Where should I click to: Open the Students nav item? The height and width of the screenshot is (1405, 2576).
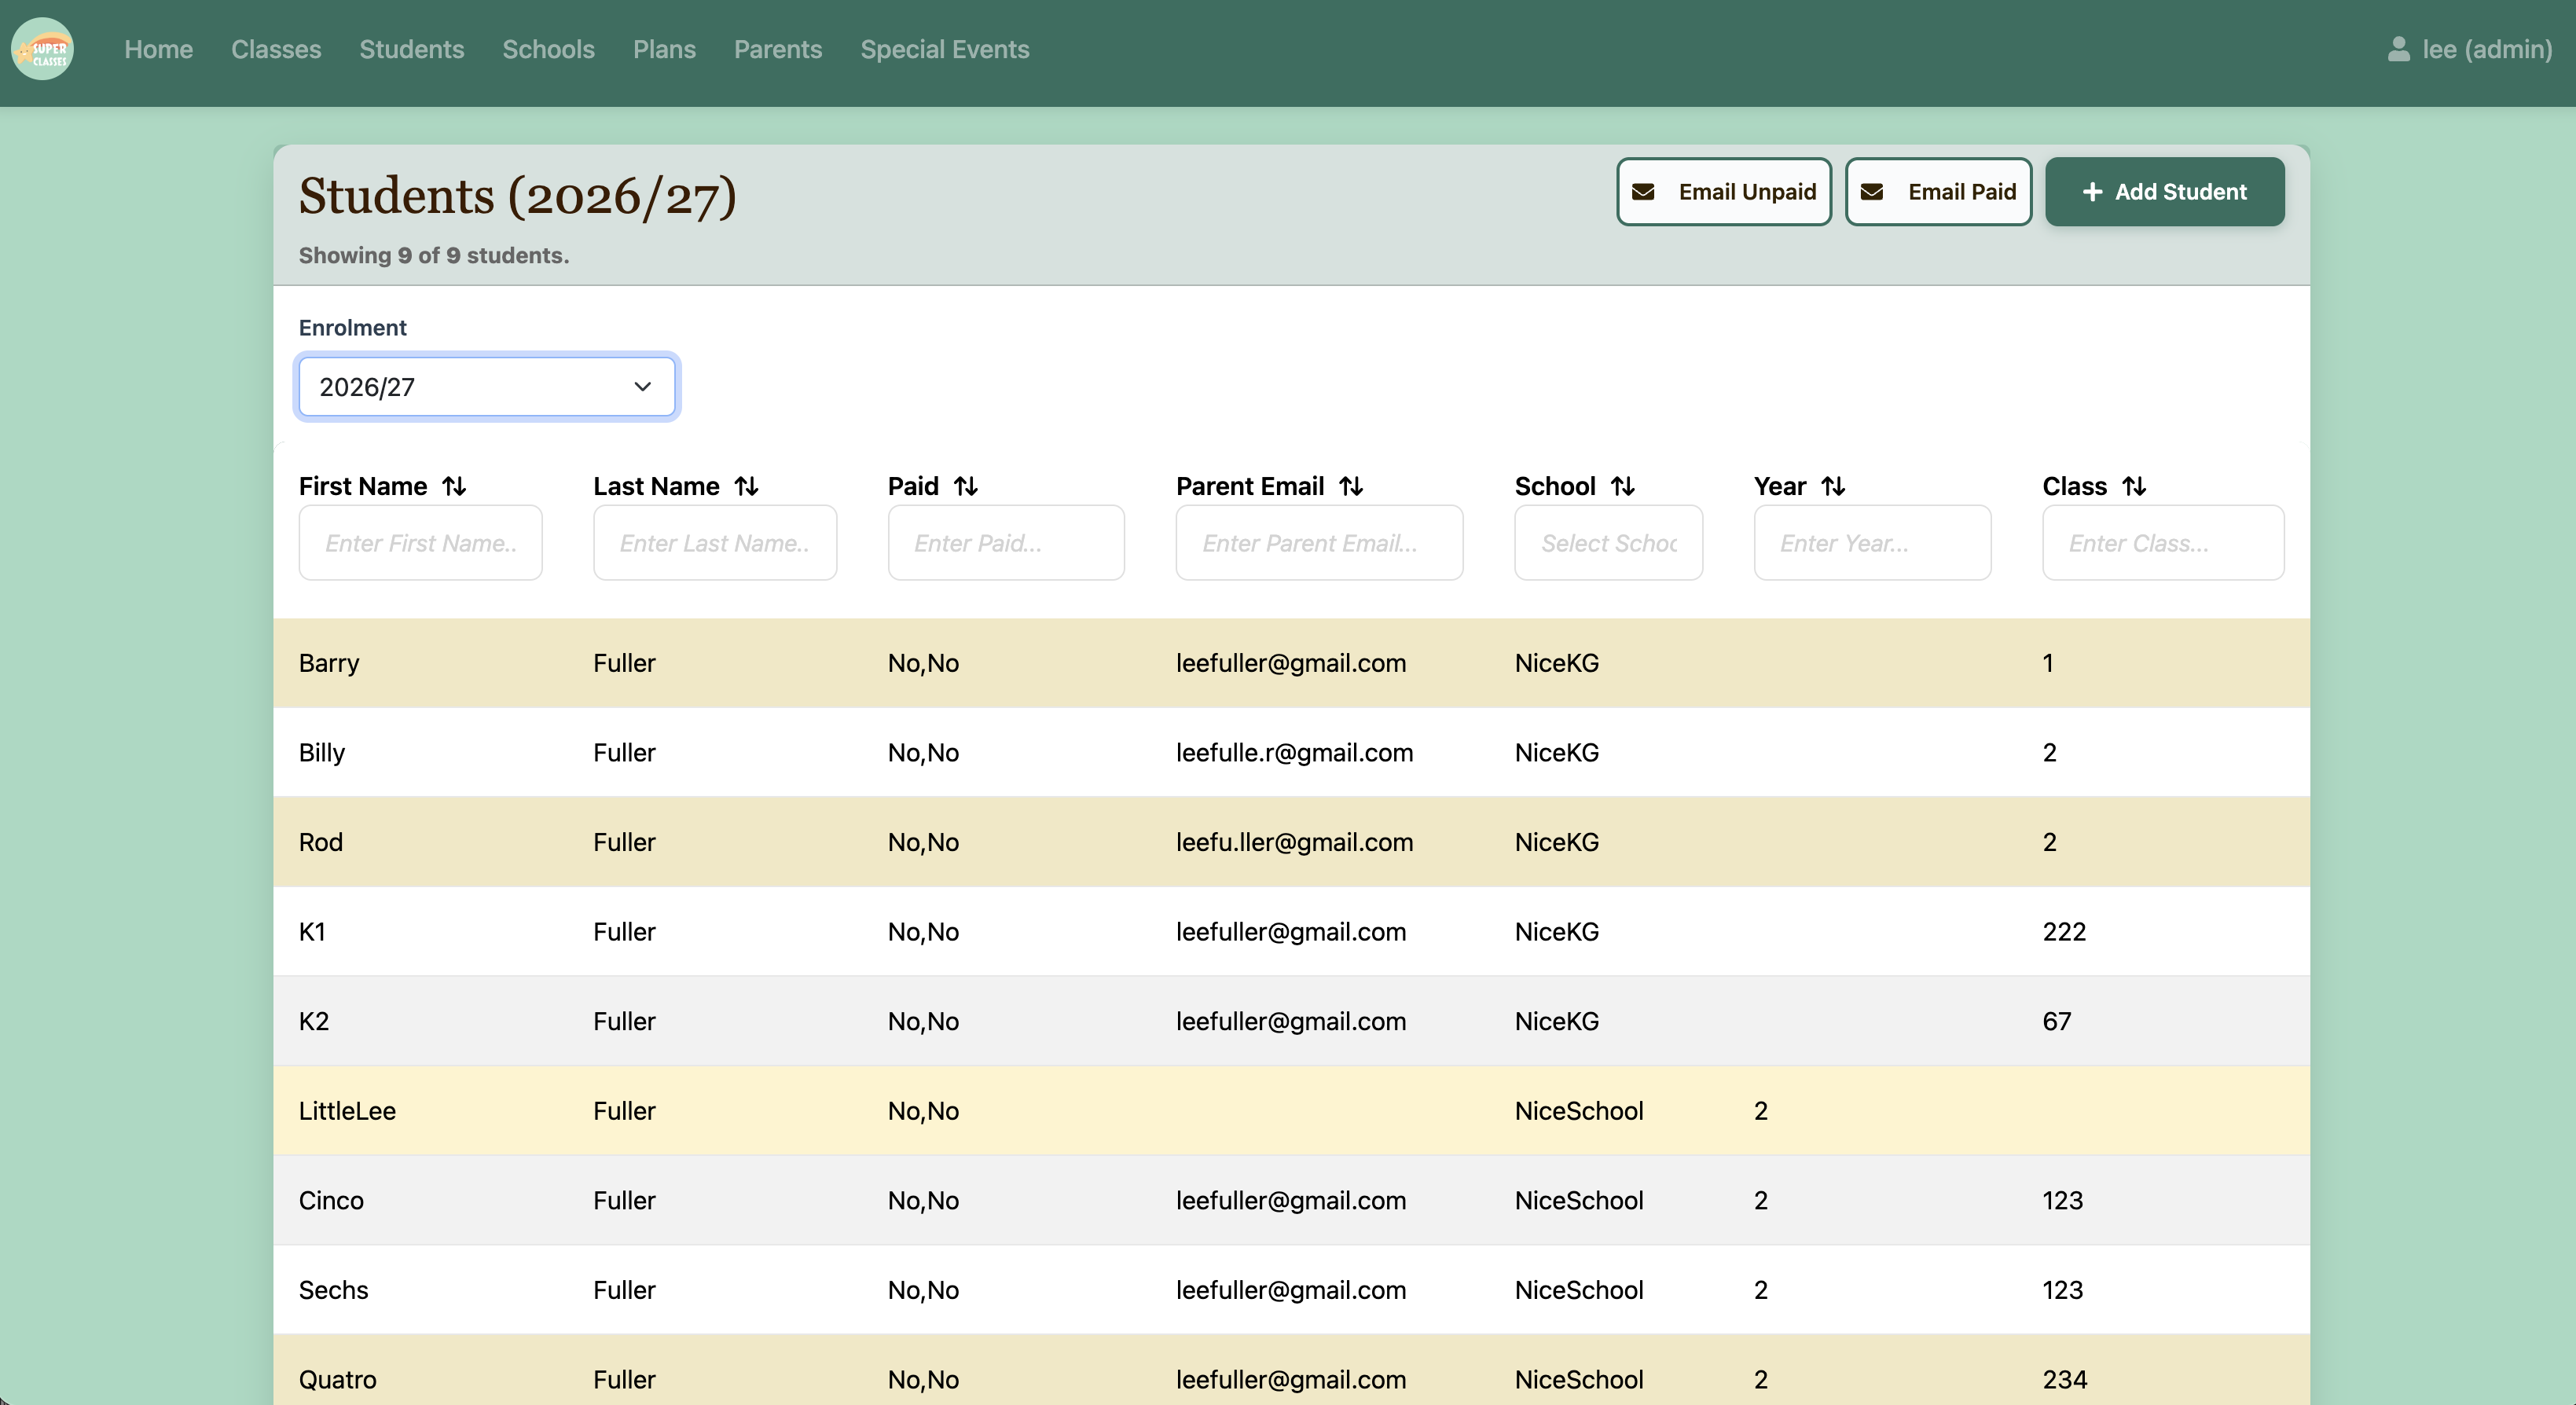tap(412, 49)
